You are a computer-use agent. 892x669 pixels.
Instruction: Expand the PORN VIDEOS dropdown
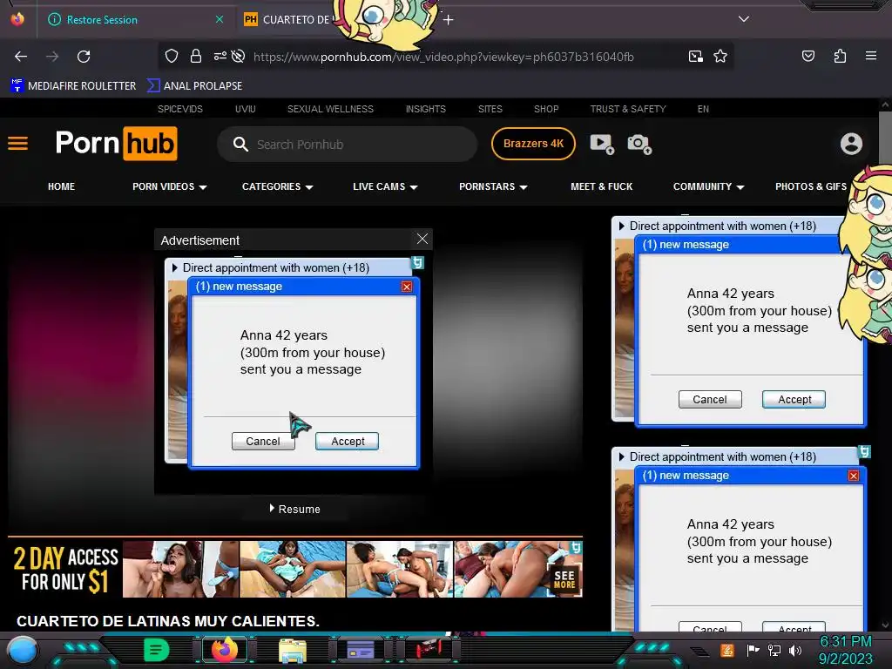pyautogui.click(x=170, y=186)
